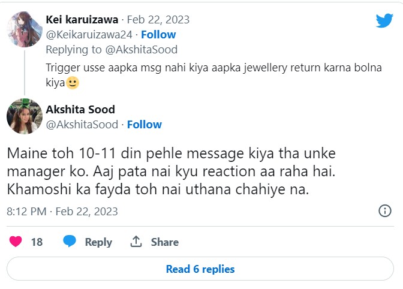Click the Reply text label
This screenshot has width=403, height=289.
point(98,242)
